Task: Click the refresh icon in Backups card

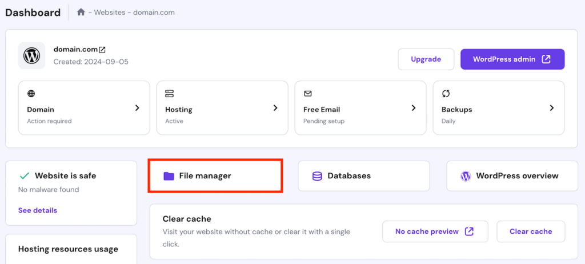Action: coord(446,93)
